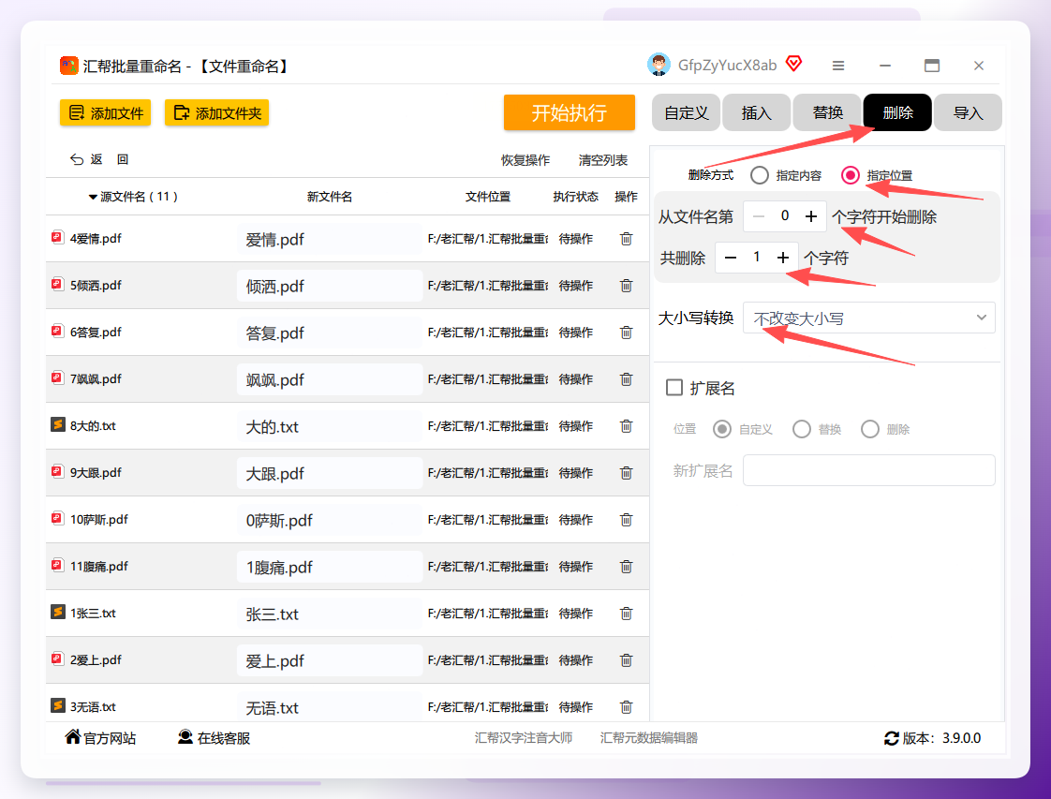This screenshot has width=1051, height=799.
Task: Click trash icon for 6答复.pdf
Action: 626,333
